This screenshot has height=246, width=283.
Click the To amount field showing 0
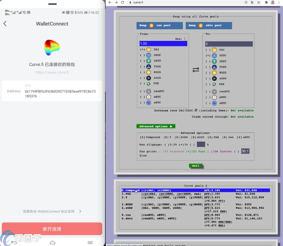pyautogui.click(x=229, y=44)
